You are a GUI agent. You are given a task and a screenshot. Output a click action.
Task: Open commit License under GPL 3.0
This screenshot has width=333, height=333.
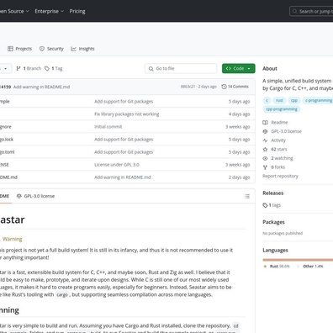point(117,165)
